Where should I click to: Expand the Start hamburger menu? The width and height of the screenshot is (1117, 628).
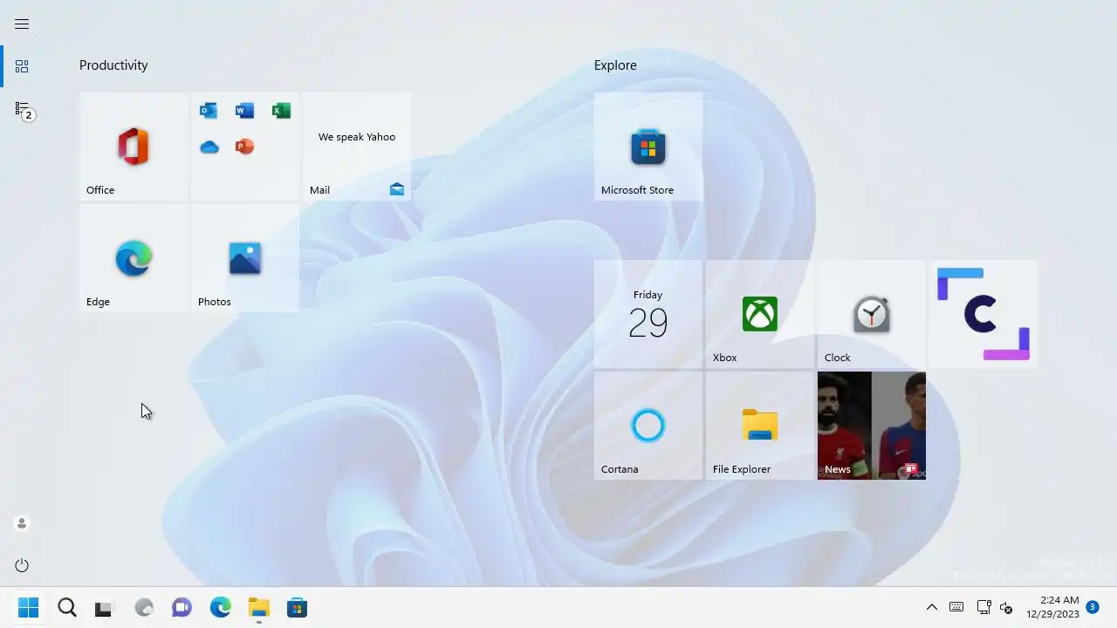click(22, 24)
